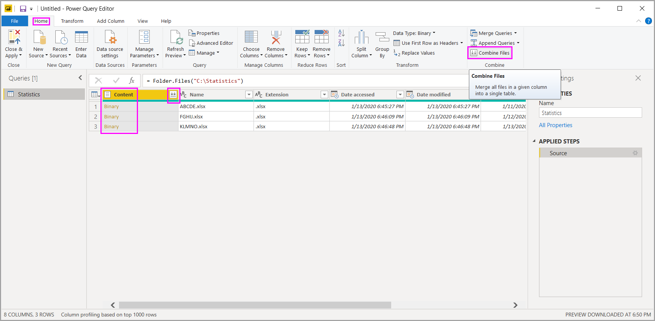Click the save icon in the title bar
This screenshot has height=321, width=655.
click(x=23, y=9)
